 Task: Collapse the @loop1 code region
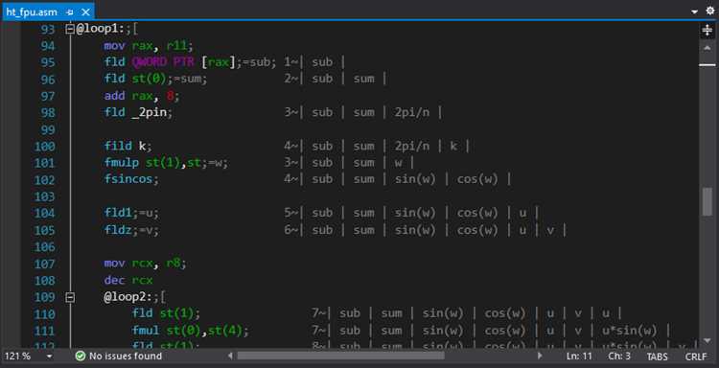[x=70, y=29]
